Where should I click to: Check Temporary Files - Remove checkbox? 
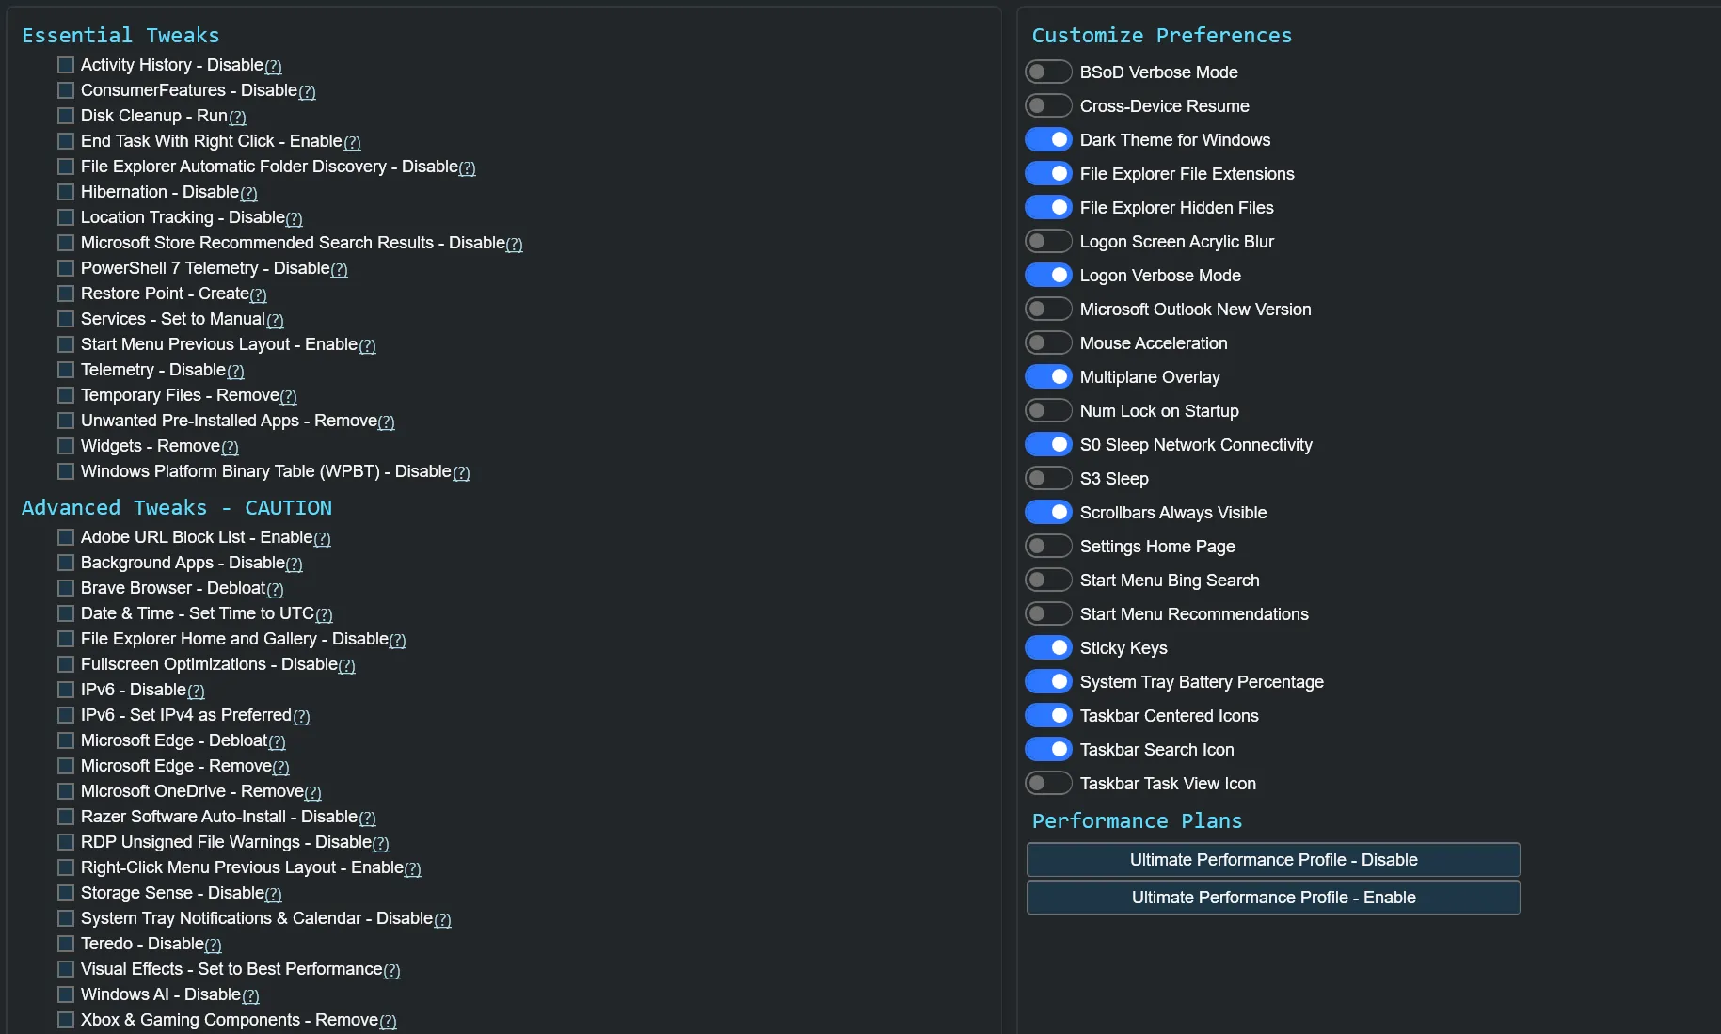(x=66, y=395)
